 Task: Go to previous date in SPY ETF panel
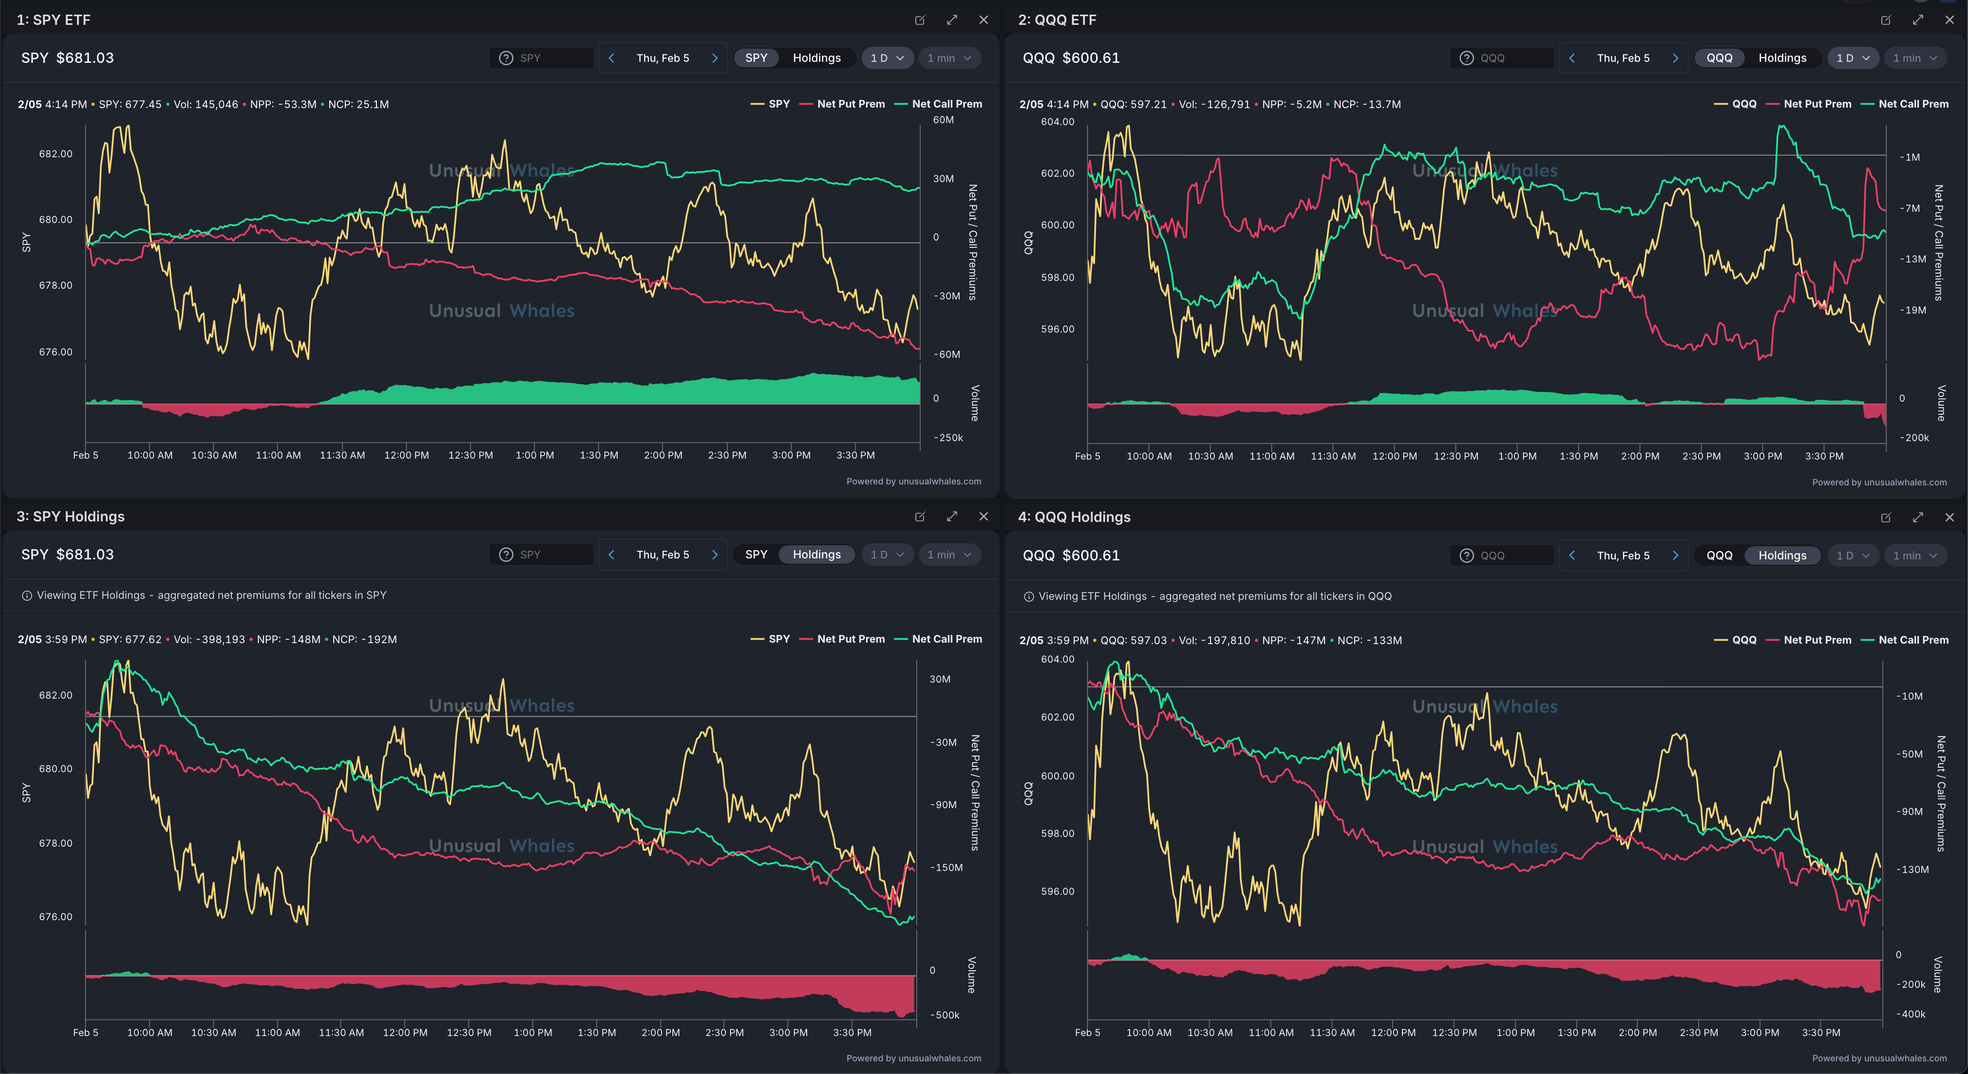tap(611, 58)
